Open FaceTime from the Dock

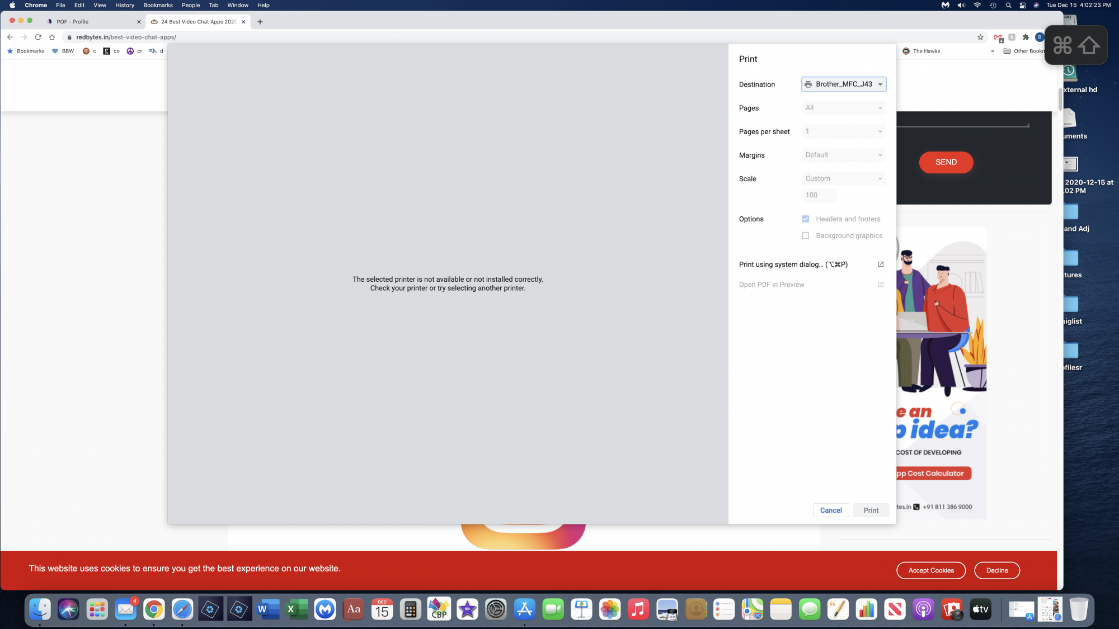(553, 609)
